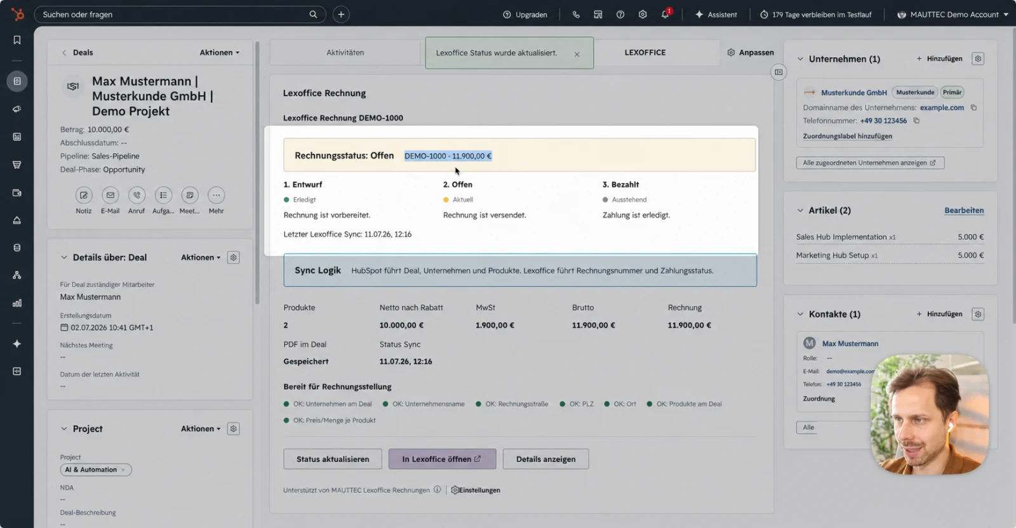1016x528 pixels.
Task: Open gear settings for Details über: Deal
Action: click(x=234, y=258)
